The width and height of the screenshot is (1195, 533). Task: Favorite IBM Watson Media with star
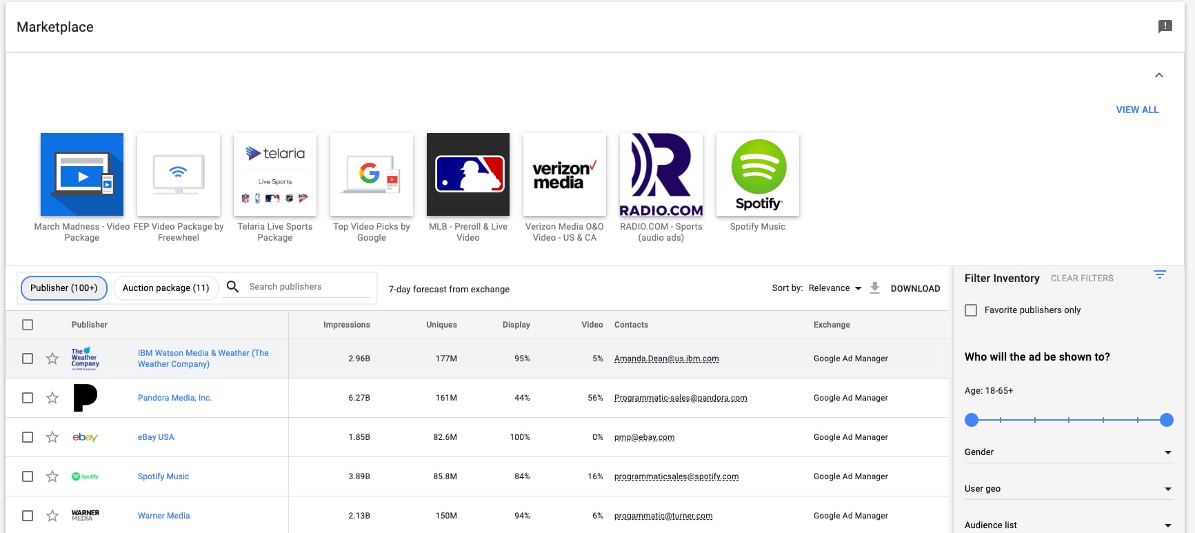[x=52, y=359]
